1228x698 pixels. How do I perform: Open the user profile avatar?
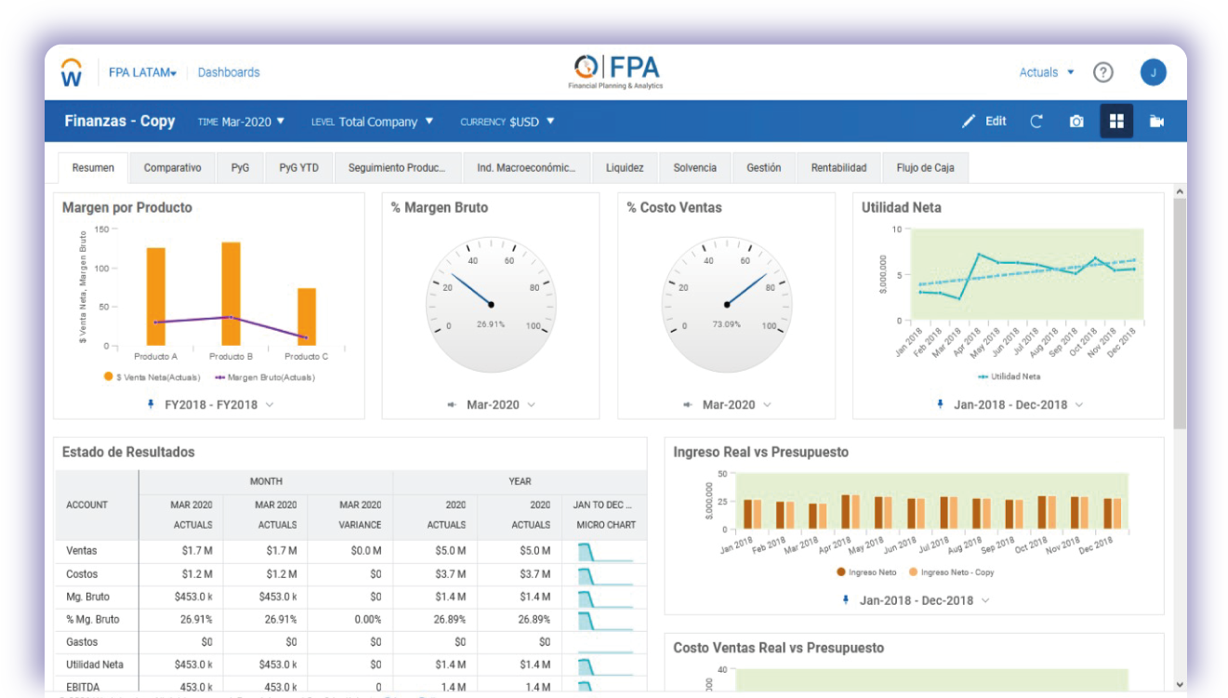tap(1153, 72)
